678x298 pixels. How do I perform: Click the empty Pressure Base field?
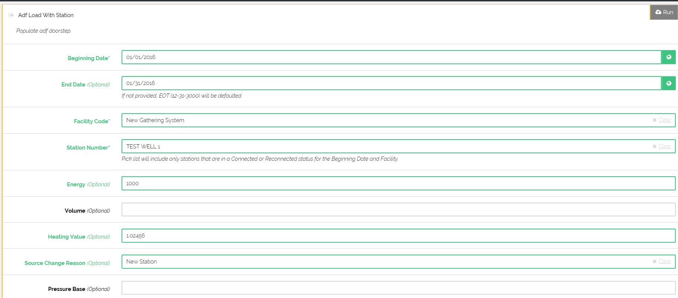(x=398, y=288)
